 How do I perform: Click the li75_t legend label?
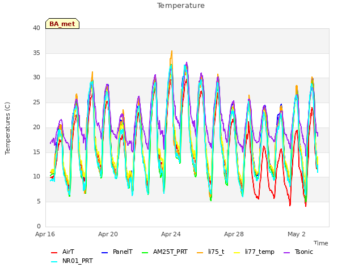[216, 252]
